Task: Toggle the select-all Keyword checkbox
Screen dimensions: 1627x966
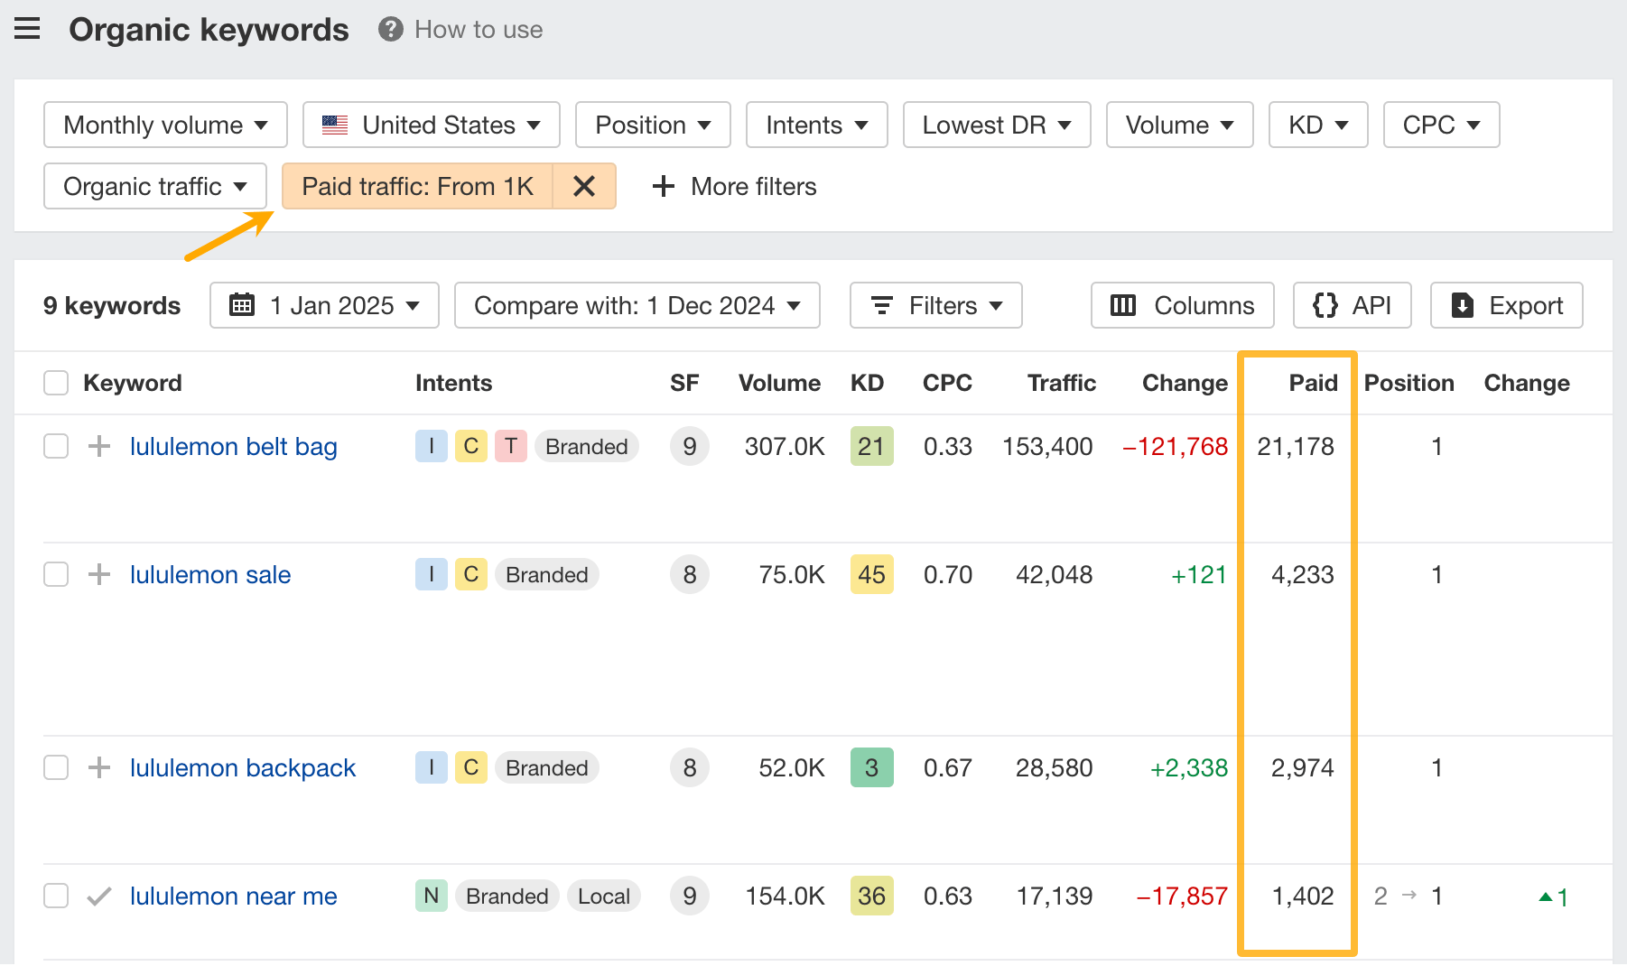Action: point(56,383)
